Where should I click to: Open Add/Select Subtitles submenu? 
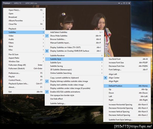point(74,32)
